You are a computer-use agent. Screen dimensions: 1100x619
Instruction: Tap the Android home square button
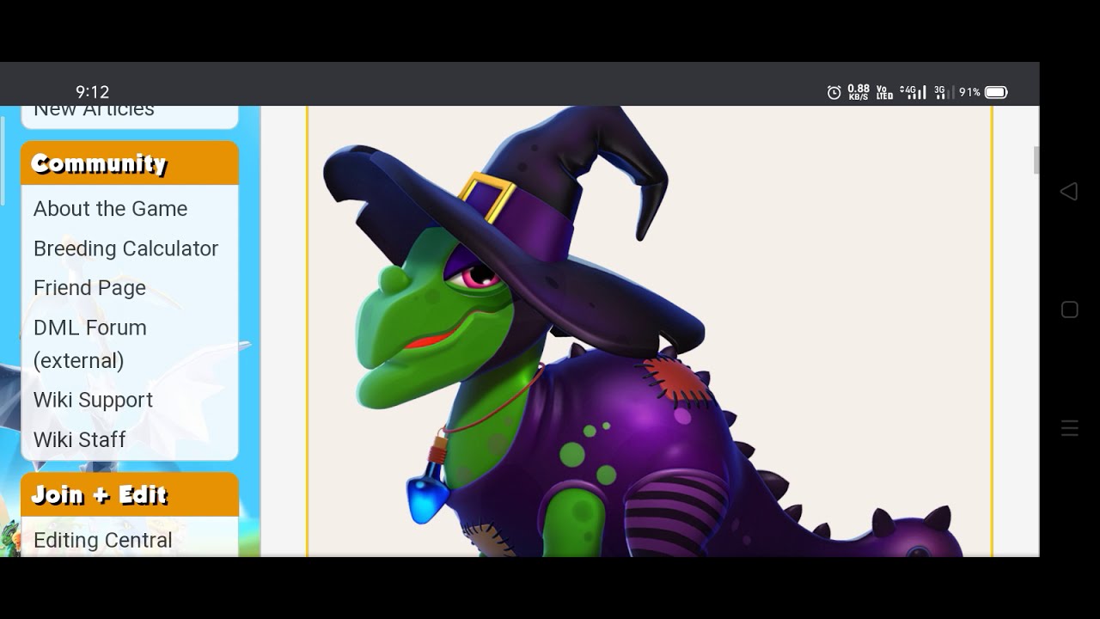1069,309
